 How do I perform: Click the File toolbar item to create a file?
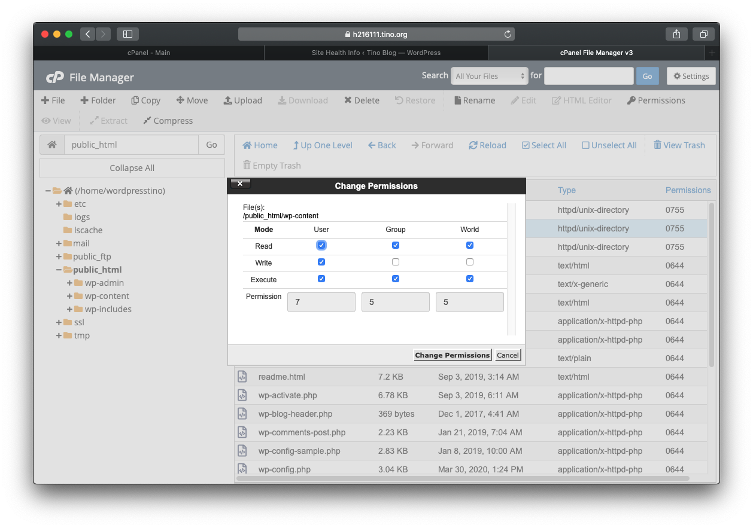53,100
